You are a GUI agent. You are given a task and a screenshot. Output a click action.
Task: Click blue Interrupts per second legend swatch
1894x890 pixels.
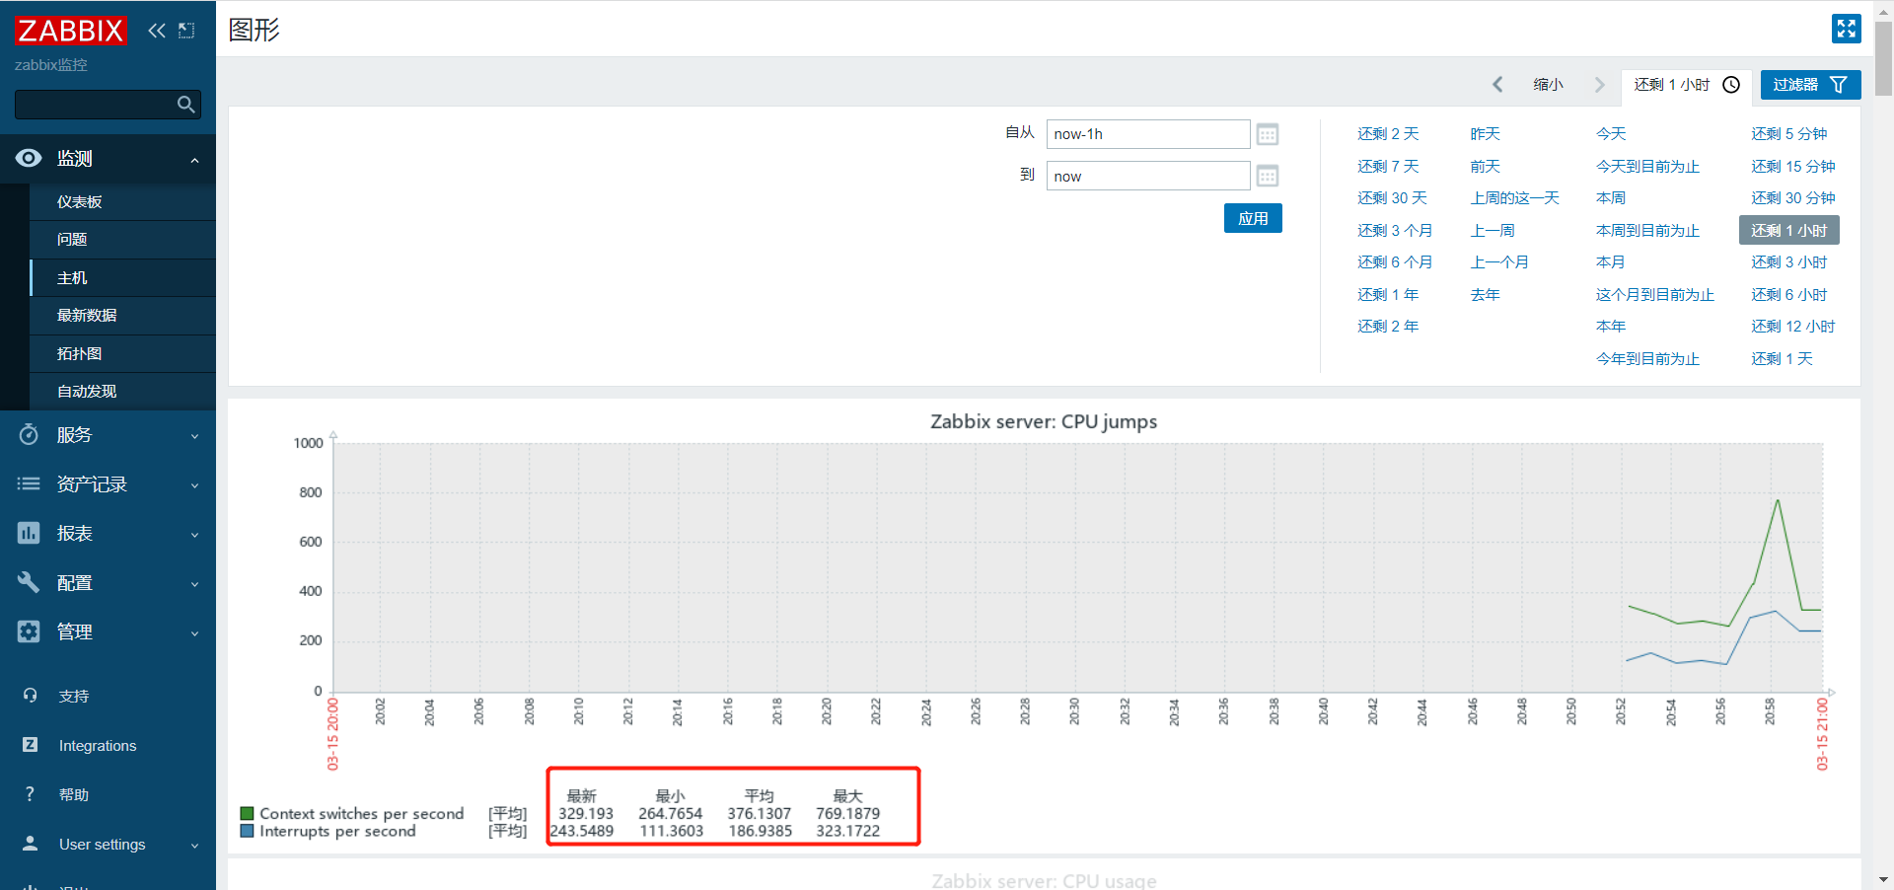[x=247, y=832]
